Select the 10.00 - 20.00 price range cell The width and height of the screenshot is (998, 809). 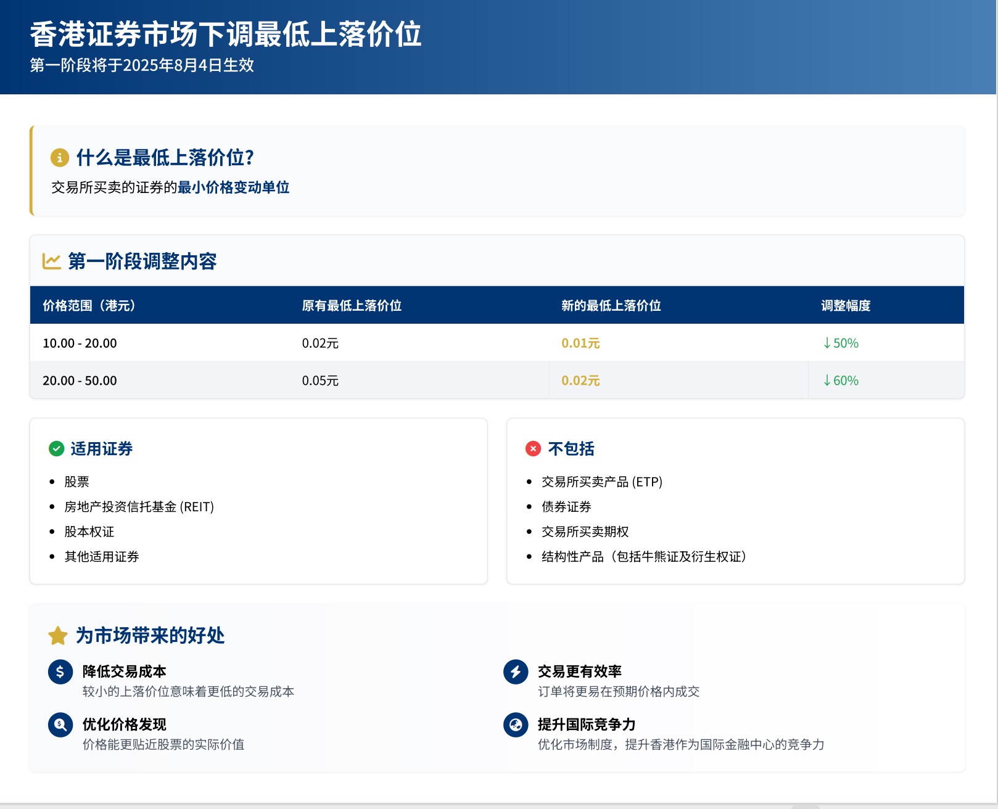[80, 343]
